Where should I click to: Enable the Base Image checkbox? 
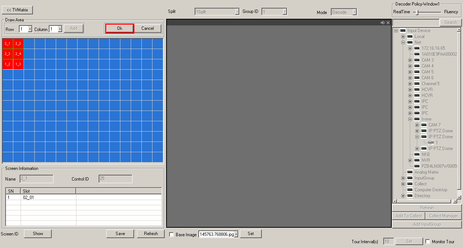click(x=172, y=235)
